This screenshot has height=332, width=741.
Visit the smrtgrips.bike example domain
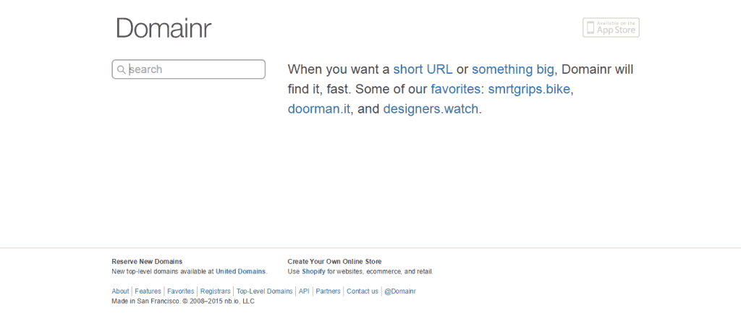[x=529, y=89]
